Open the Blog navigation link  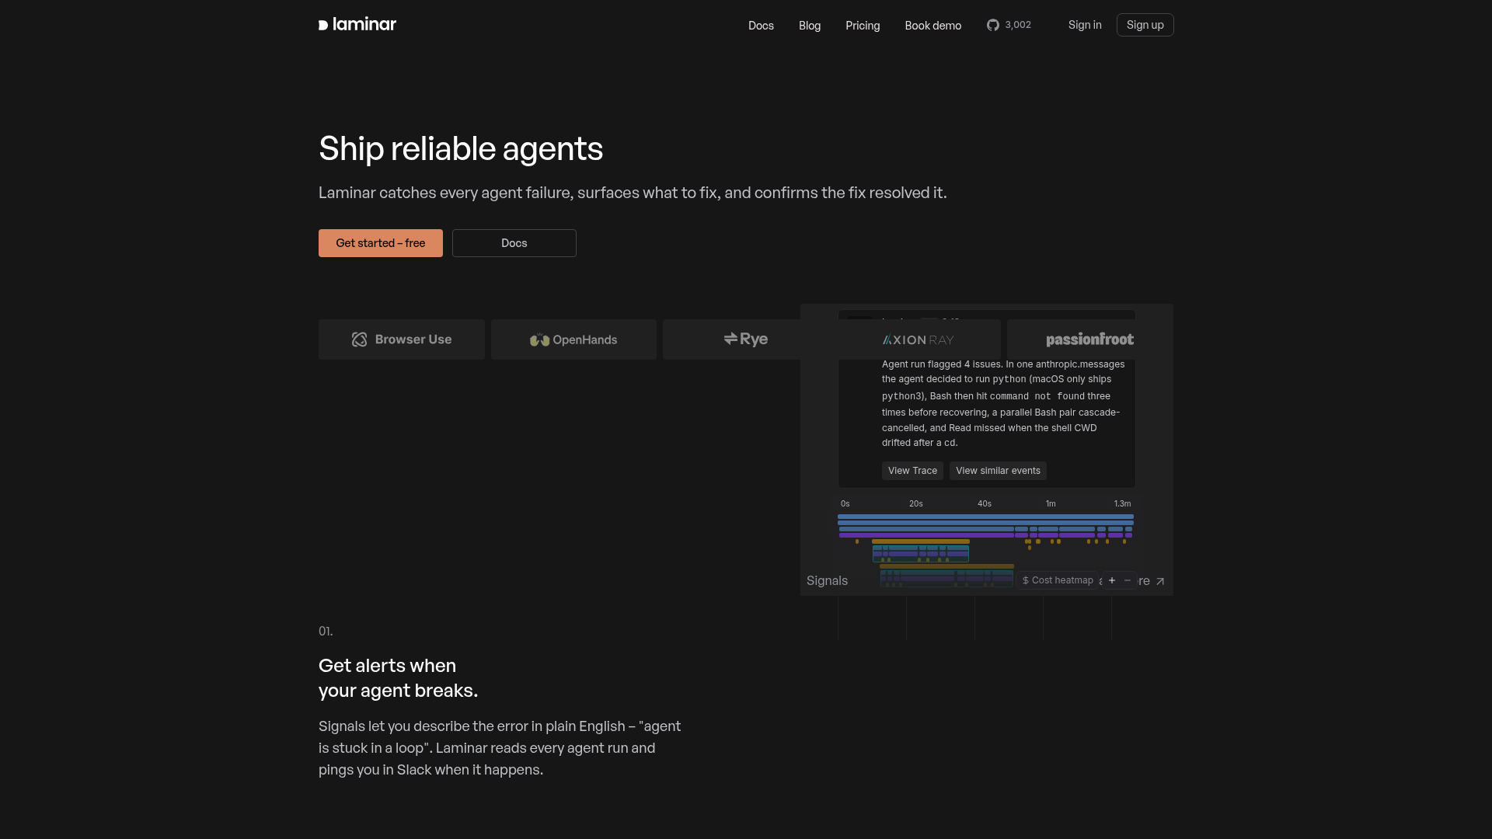(810, 26)
